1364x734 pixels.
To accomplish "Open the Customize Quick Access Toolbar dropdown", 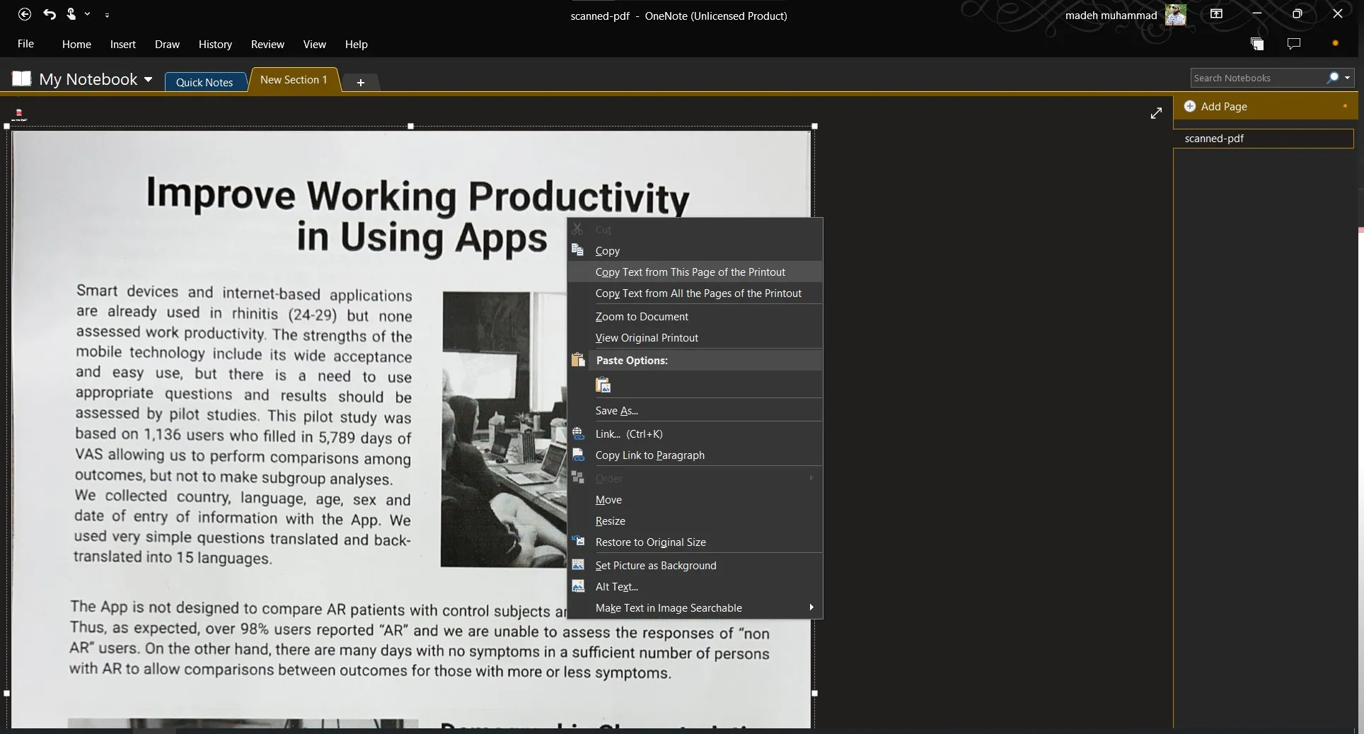I will [107, 15].
